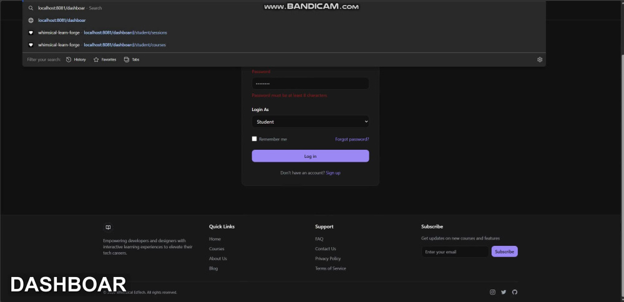624x302 pixels.
Task: Open dashboard/student/sessions suggestion
Action: [x=284, y=32]
